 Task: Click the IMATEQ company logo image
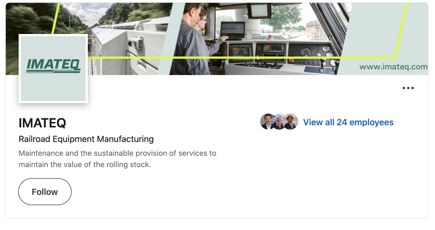pyautogui.click(x=53, y=69)
